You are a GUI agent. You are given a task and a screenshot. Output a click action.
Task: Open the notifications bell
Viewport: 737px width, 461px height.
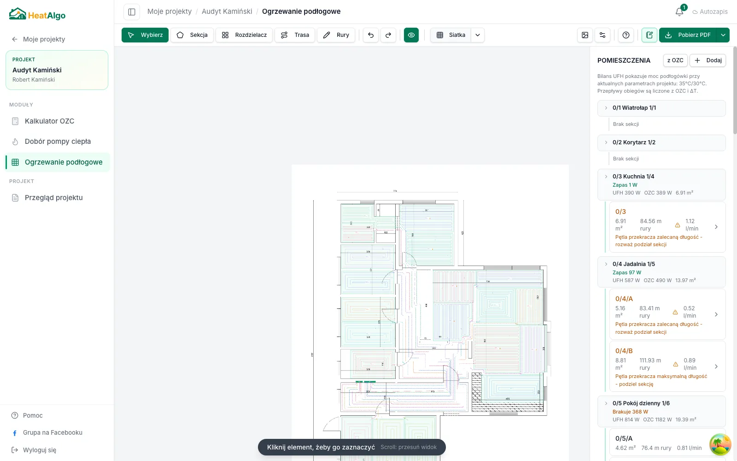point(679,12)
